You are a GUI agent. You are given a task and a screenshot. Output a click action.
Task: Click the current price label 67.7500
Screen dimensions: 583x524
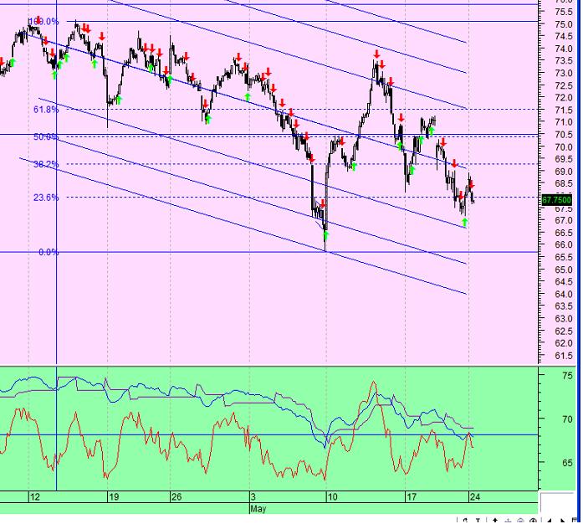[557, 200]
